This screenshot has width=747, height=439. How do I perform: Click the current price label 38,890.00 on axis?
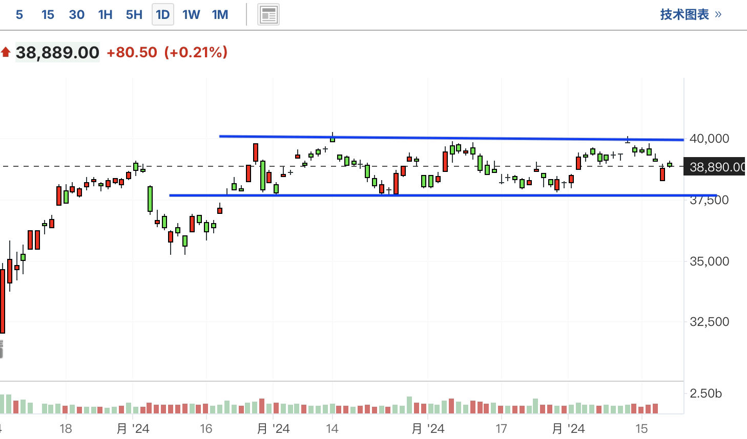pos(714,167)
